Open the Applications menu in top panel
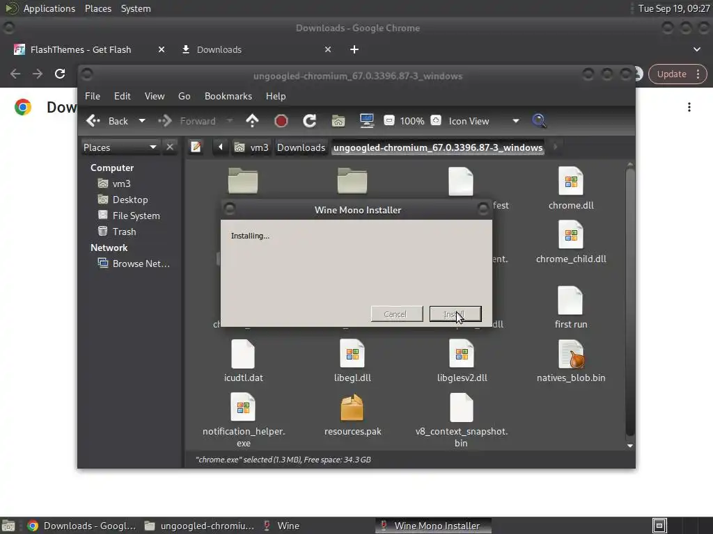 pos(49,8)
